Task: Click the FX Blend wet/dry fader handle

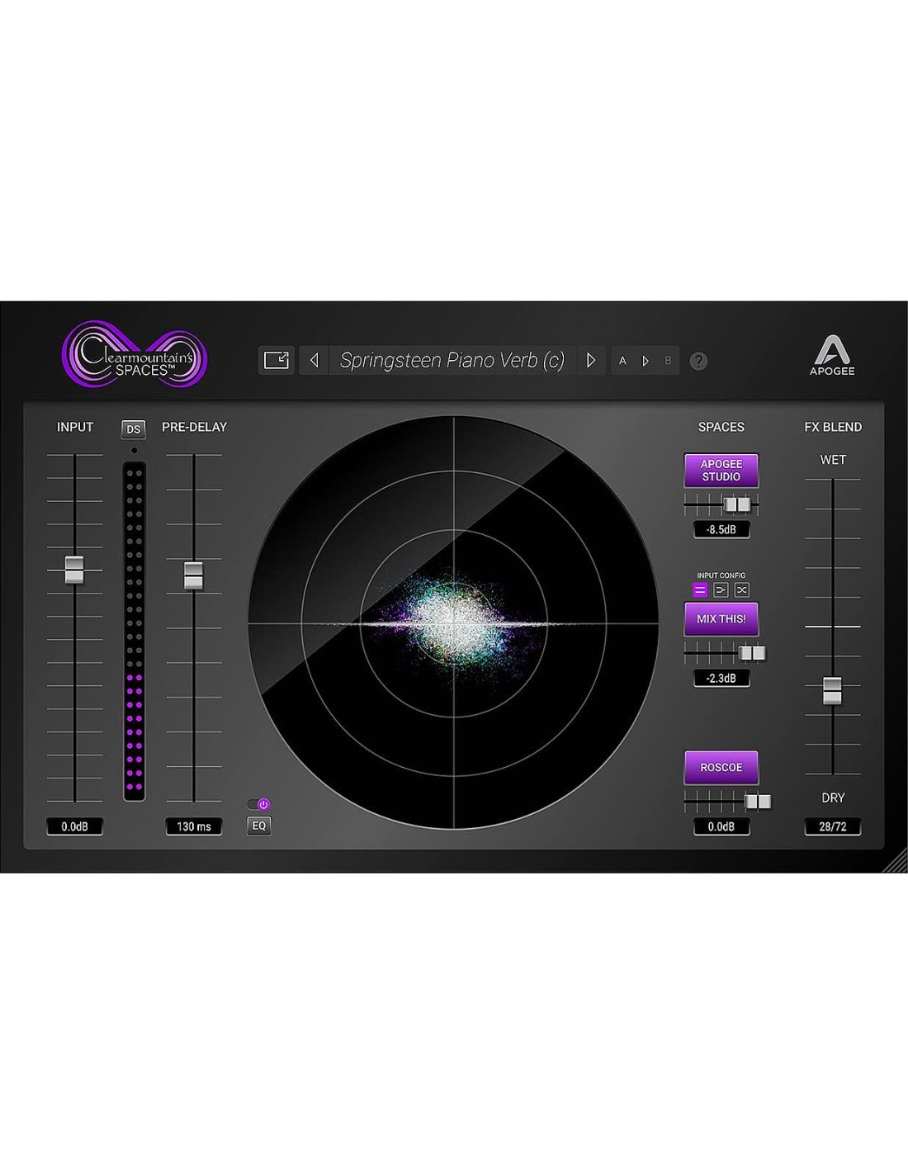Action: tap(832, 690)
